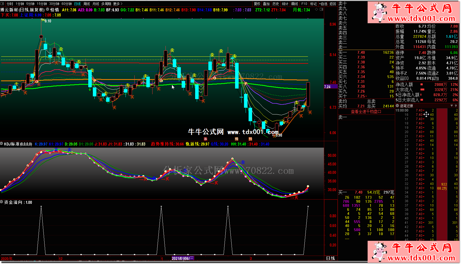Image resolution: width=461 pixels, height=264 pixels.
Task: Click the 9.10 high price label on chart
Action: 48,21
